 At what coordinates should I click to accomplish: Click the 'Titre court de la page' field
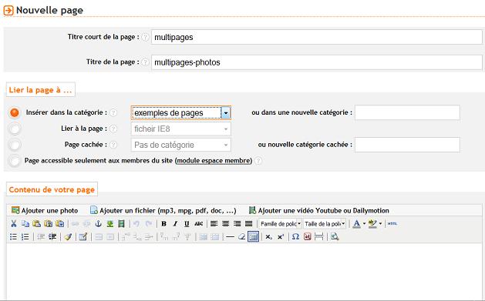pos(316,37)
